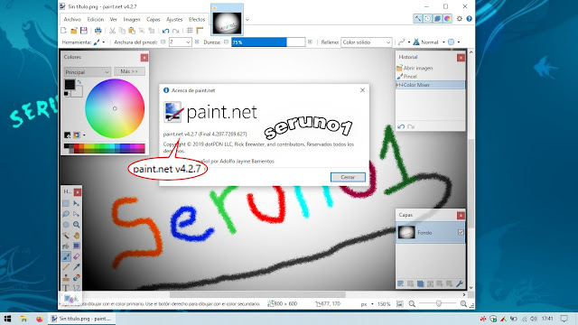Open the Edición menu
This screenshot has height=325, width=578.
[96, 19]
